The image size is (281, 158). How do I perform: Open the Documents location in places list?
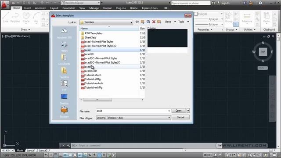click(x=64, y=60)
